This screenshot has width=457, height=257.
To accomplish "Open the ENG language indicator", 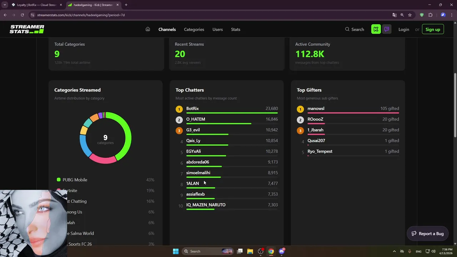I will 418,251.
